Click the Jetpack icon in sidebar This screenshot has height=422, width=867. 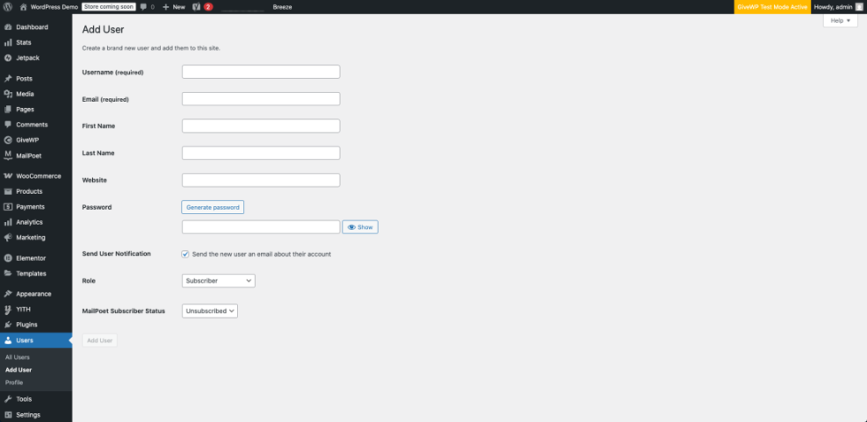(8, 58)
